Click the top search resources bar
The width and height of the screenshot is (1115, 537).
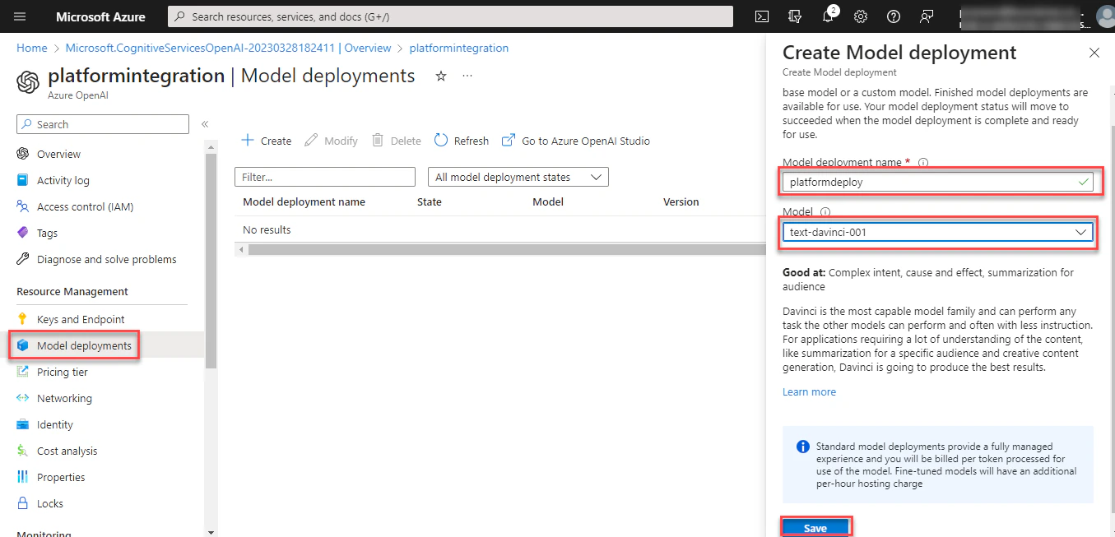pyautogui.click(x=450, y=16)
